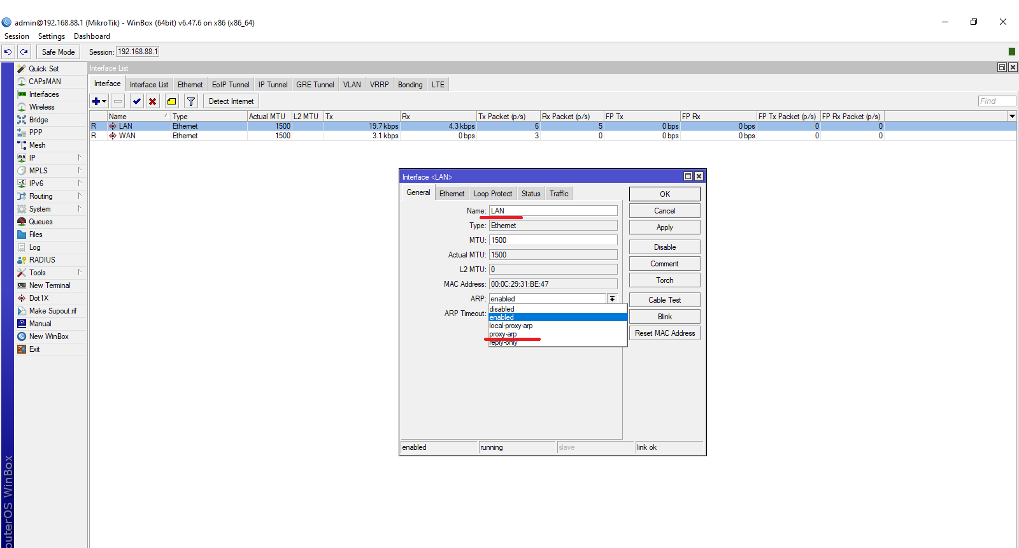Click the red X disable icon in toolbar

pyautogui.click(x=153, y=101)
